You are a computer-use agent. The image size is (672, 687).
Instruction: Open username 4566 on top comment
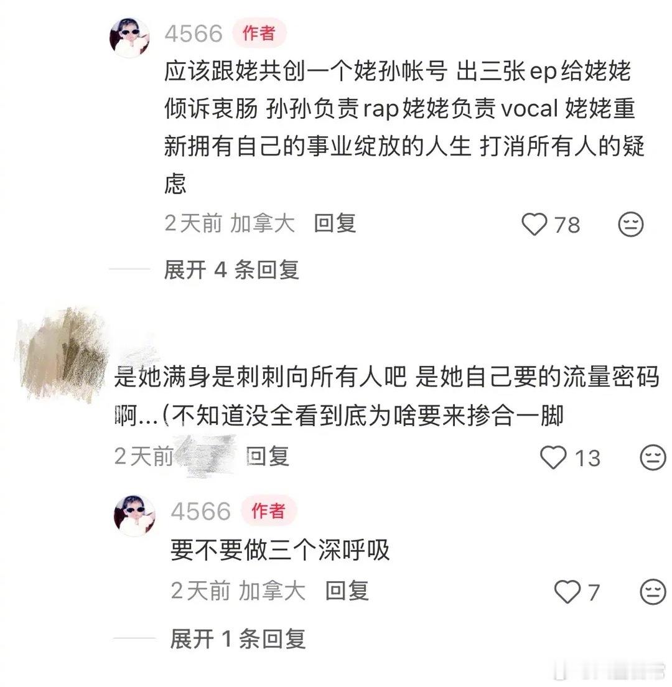[194, 34]
